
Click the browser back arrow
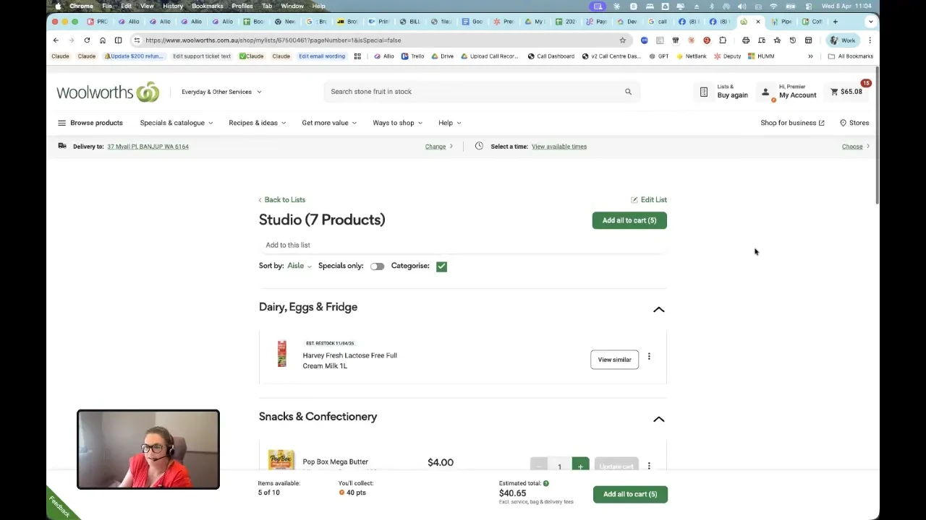point(56,40)
